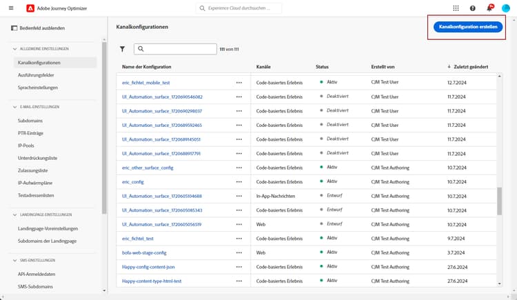Open the app switcher grid

(x=456, y=8)
